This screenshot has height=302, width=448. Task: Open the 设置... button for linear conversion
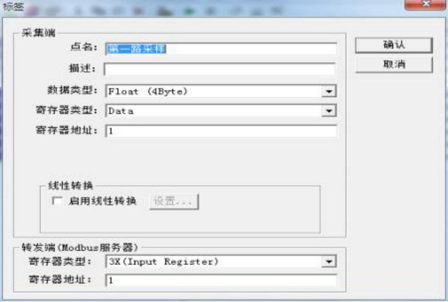(174, 201)
